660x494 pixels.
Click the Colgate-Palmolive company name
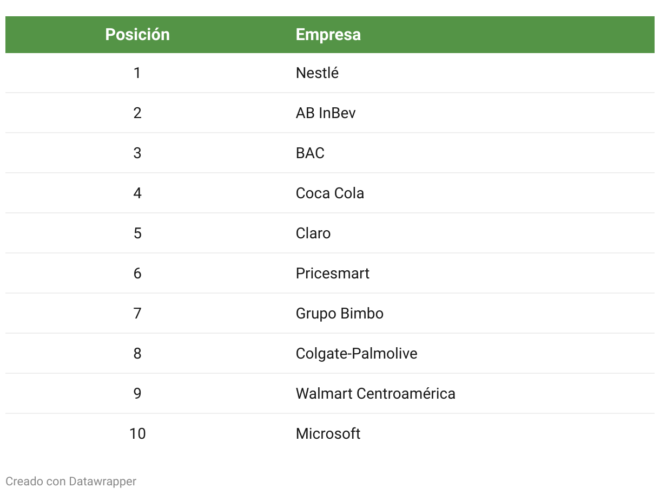tap(357, 354)
